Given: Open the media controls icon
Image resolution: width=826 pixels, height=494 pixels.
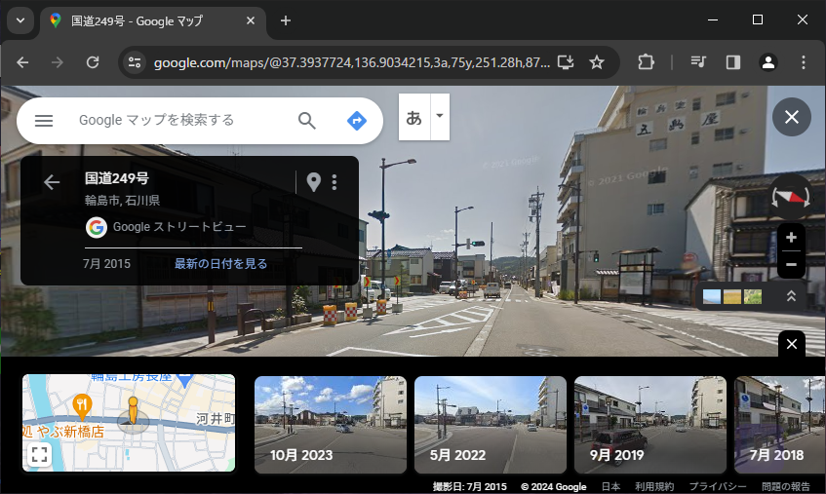Looking at the screenshot, I should click(x=698, y=62).
